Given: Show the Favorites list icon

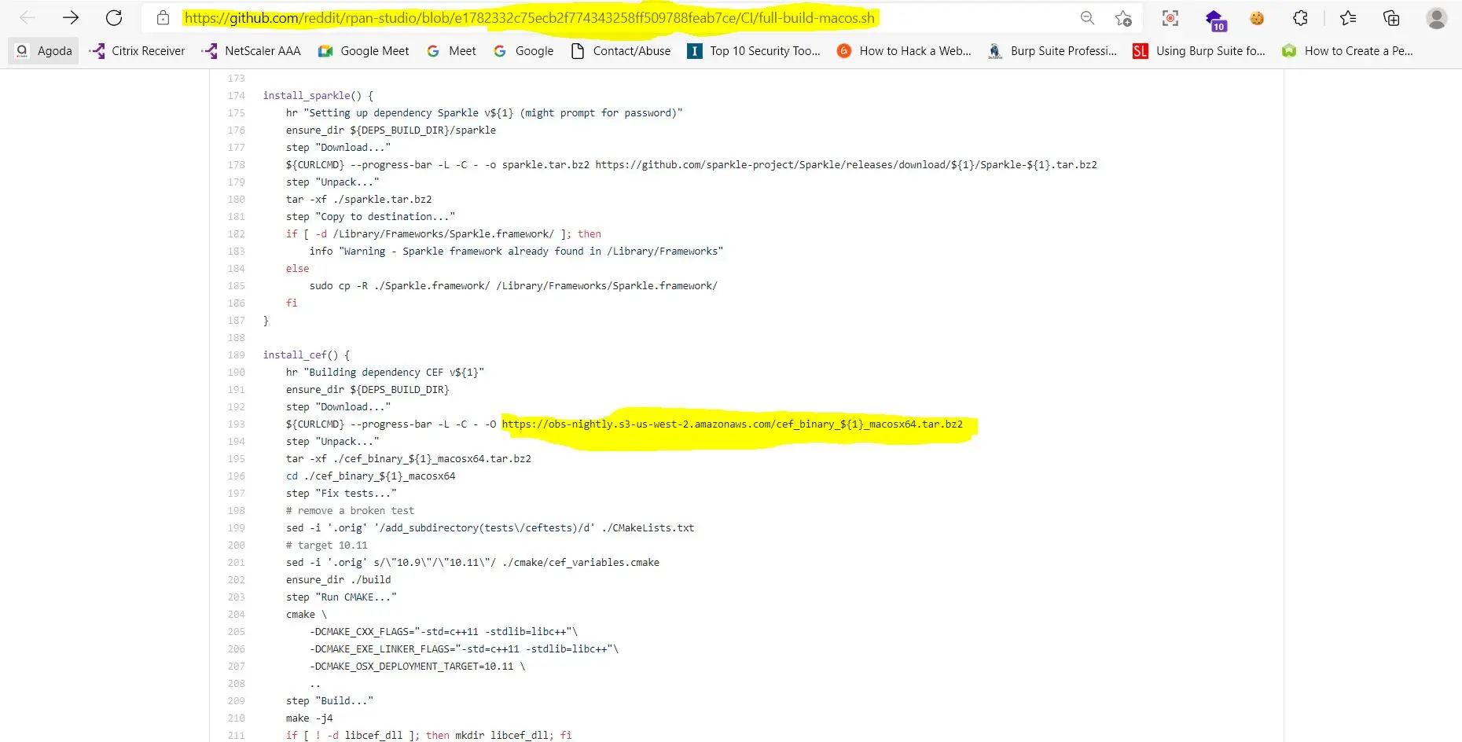Looking at the screenshot, I should coord(1348,18).
